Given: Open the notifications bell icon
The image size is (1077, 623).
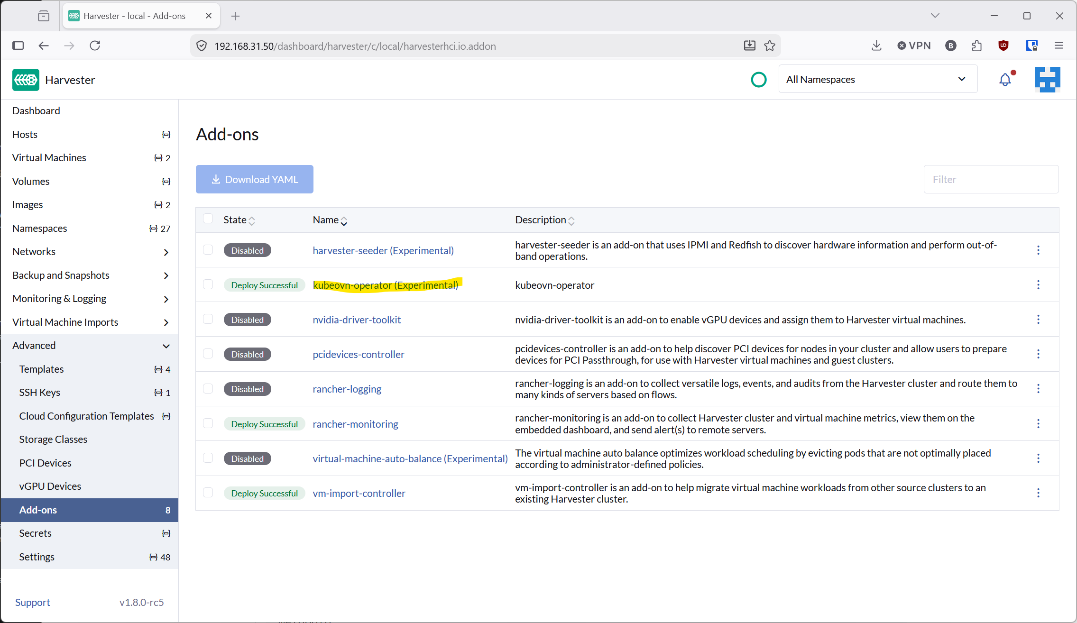Looking at the screenshot, I should click(1005, 80).
